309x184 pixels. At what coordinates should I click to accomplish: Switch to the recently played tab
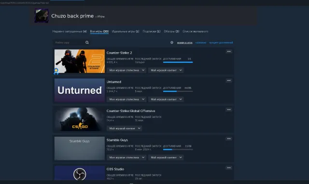(x=70, y=31)
